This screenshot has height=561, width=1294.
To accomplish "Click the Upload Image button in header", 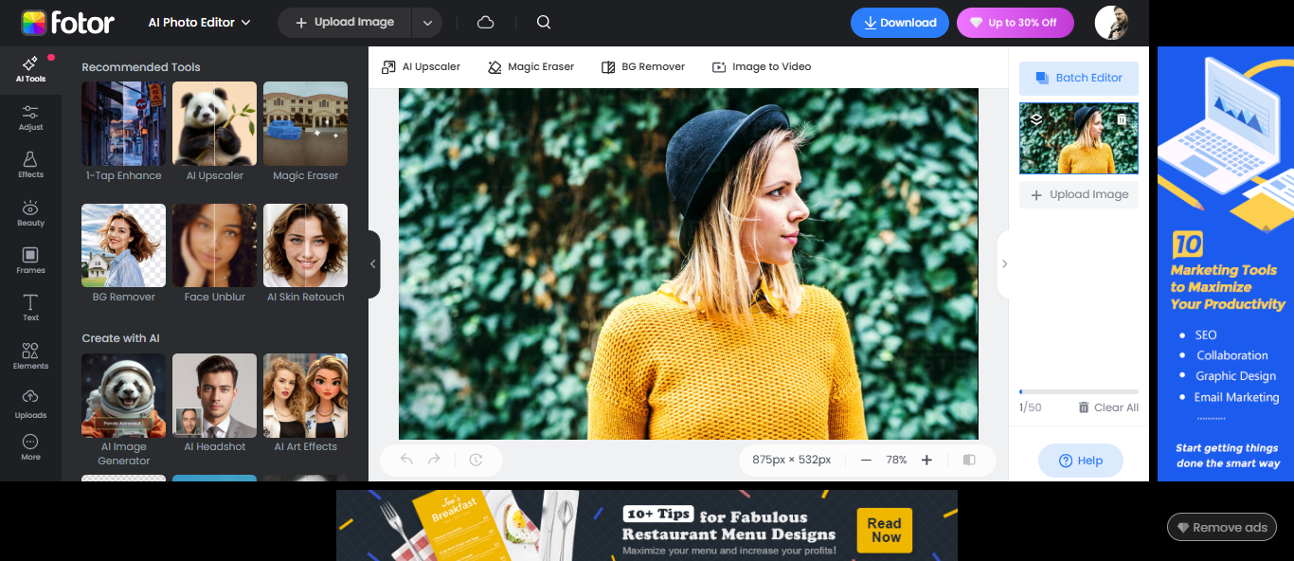I will (x=344, y=23).
